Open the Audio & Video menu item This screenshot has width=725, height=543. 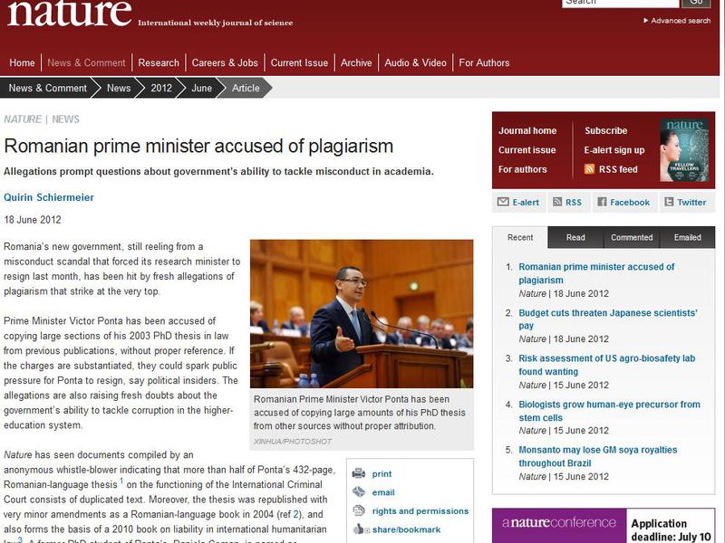click(415, 63)
